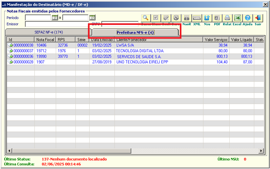Click the CNPJ input field
Viewport: 270px width, 169px height.
pyautogui.click(x=120, y=24)
